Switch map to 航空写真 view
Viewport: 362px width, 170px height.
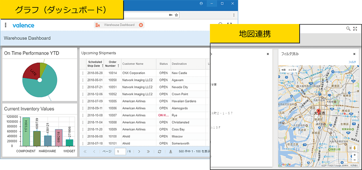(292, 69)
